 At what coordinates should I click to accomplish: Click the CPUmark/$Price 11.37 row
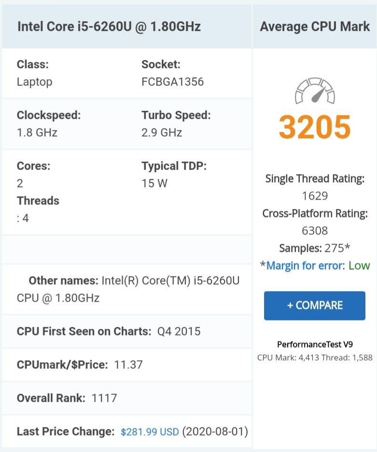point(127,365)
